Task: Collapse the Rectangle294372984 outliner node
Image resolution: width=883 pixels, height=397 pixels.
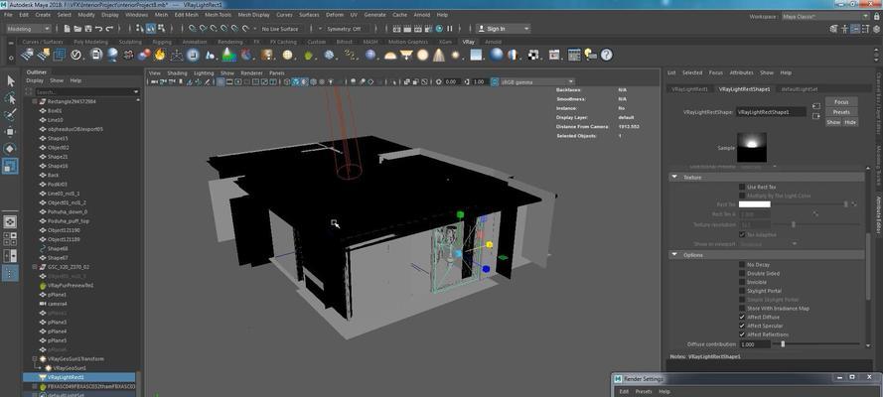Action: tap(34, 102)
